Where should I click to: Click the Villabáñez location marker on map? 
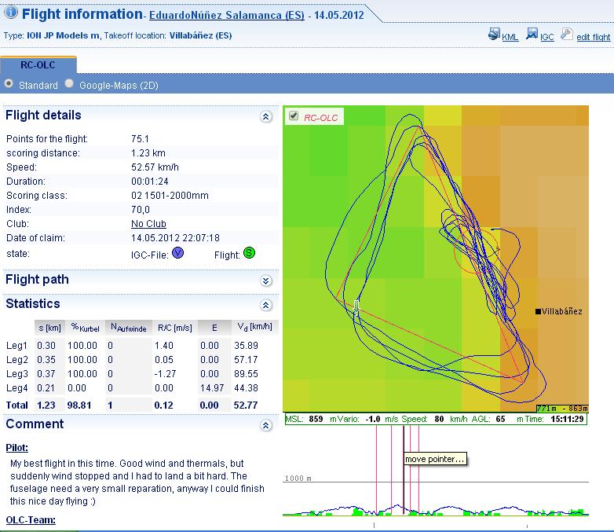point(538,312)
